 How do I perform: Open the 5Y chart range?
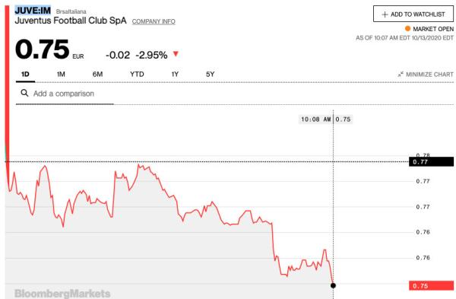(210, 75)
